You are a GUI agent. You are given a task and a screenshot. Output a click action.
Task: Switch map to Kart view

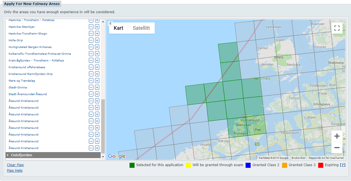118,28
